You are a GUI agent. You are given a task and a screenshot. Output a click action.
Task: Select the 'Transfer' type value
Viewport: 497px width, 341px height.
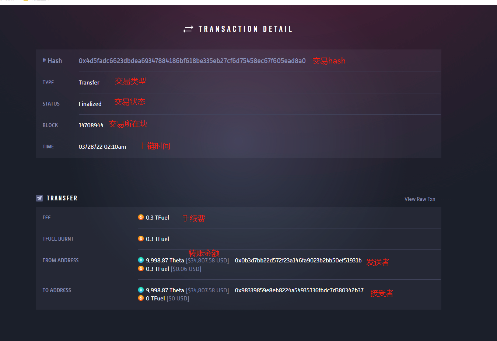pos(89,83)
